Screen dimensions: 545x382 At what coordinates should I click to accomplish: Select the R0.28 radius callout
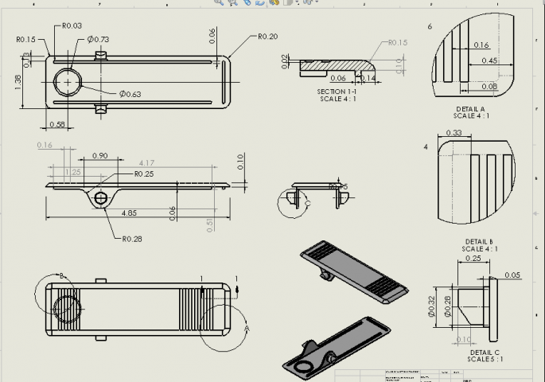(133, 238)
